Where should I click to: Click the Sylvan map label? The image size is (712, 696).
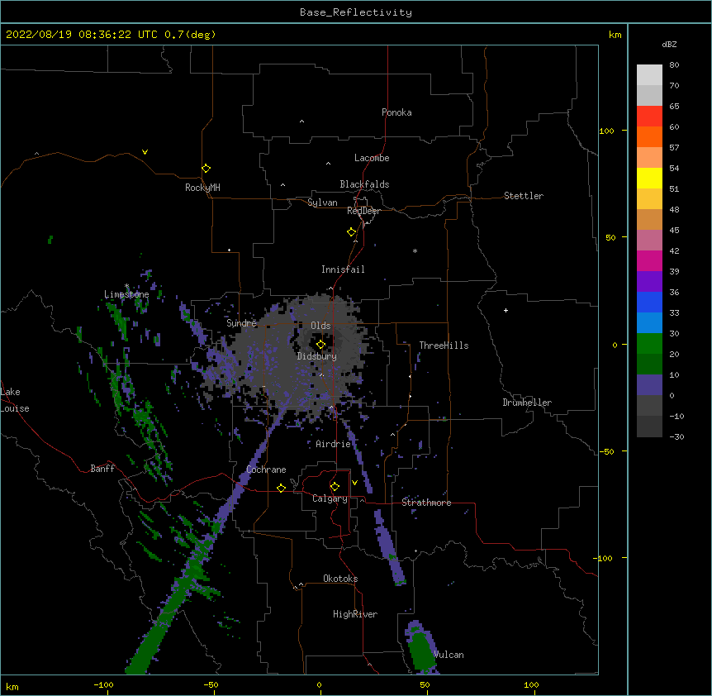322,203
